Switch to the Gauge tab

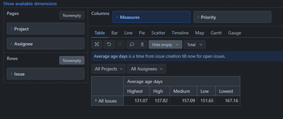point(234,33)
